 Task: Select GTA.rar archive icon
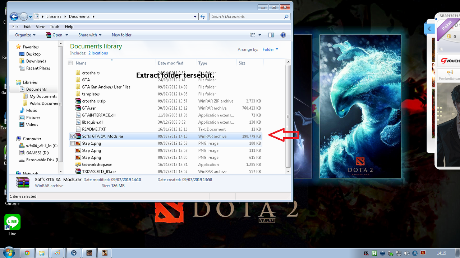point(78,108)
